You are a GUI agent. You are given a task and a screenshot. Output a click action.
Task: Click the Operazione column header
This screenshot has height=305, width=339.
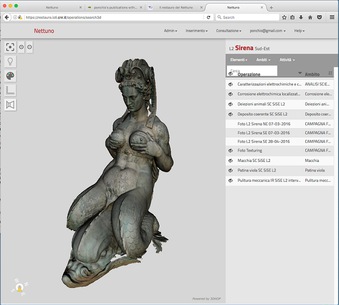pyautogui.click(x=249, y=75)
